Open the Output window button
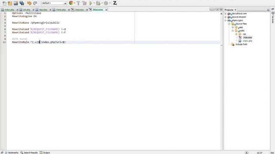The width and height of the screenshot is (275, 154). tap(45, 153)
